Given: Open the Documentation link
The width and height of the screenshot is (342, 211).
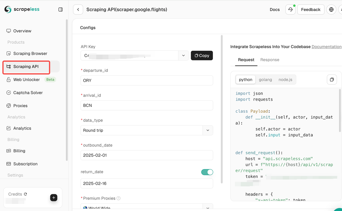Looking at the screenshot, I should coord(327,46).
